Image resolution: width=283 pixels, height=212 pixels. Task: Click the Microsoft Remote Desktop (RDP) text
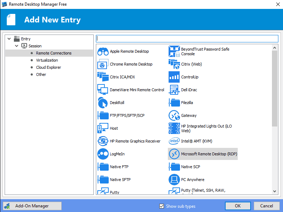tap(209, 154)
